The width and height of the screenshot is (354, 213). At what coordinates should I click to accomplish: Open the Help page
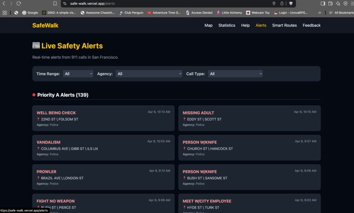pos(245,25)
